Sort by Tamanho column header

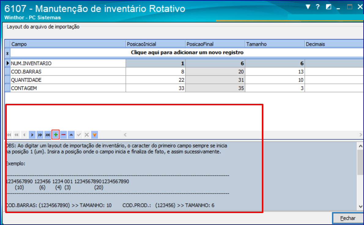tap(275, 44)
